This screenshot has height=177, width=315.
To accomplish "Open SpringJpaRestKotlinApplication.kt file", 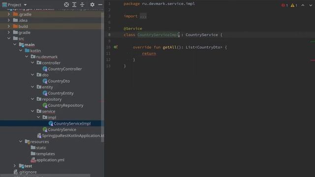I will [x=73, y=136].
